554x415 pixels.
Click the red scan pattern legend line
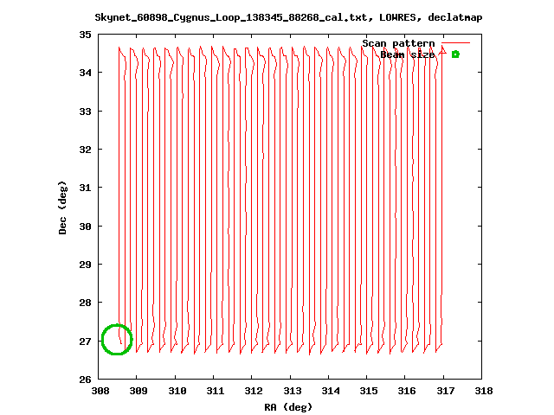pos(456,43)
